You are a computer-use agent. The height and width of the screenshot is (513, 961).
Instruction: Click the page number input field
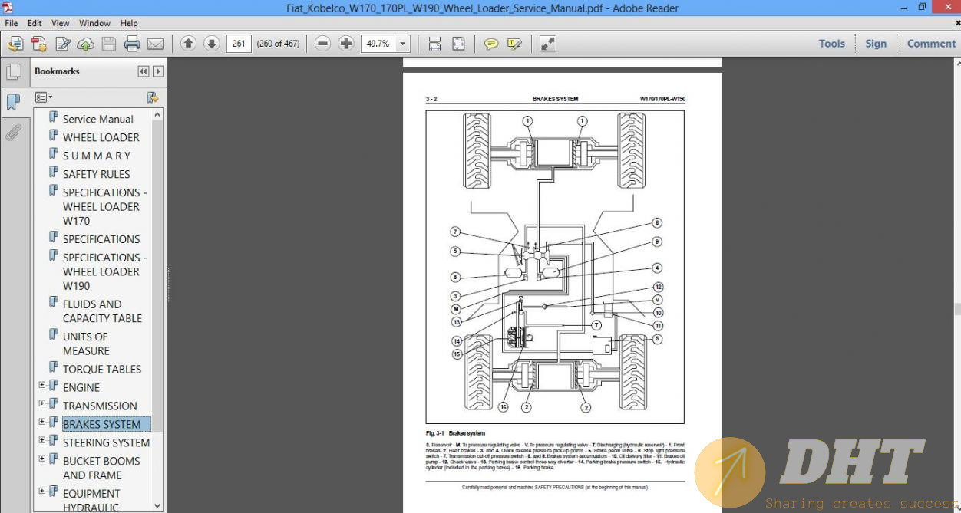(239, 44)
